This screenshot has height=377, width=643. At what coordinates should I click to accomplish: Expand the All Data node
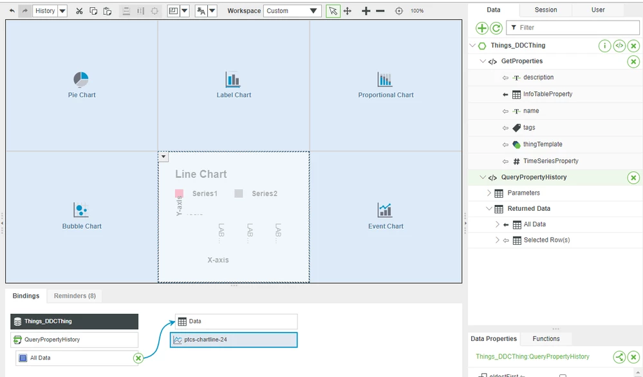click(x=497, y=224)
